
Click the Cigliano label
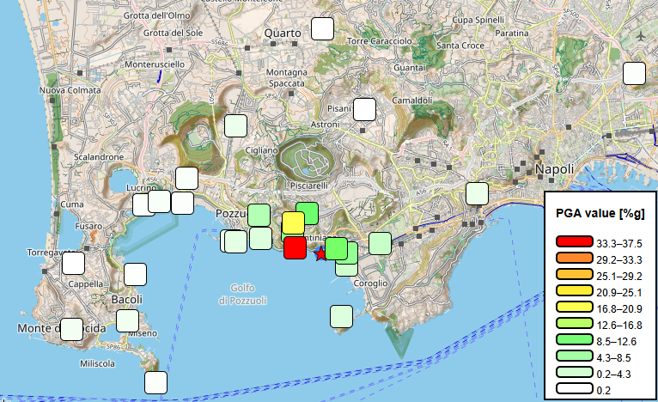[x=261, y=150]
